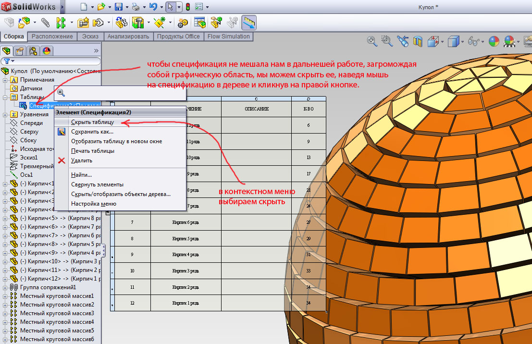The width and height of the screenshot is (532, 344).
Task: Select Группа сопряжений1 in feature tree
Action: (48, 287)
